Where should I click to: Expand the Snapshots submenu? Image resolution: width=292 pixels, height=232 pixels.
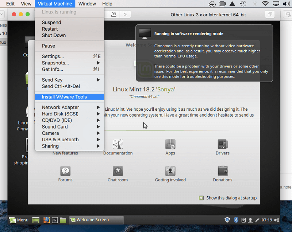click(69, 63)
